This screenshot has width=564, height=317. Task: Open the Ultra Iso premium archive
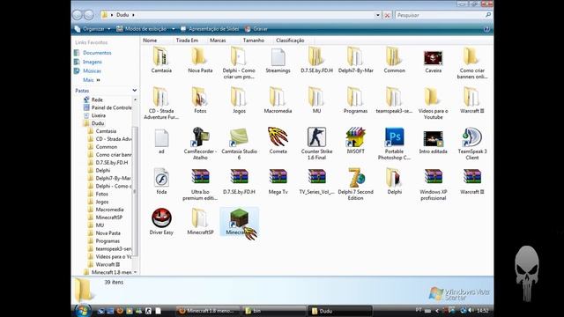(200, 177)
